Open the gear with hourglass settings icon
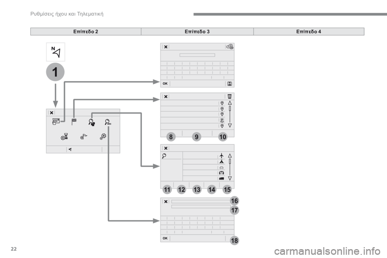 64,137
